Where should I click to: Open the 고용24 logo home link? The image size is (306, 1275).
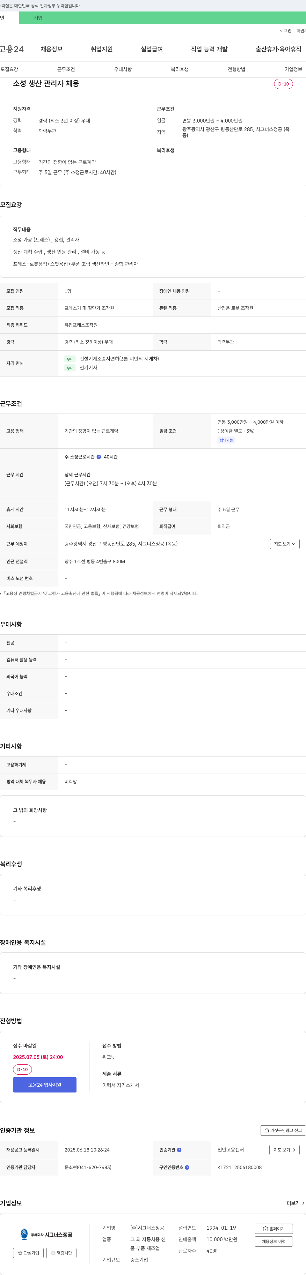click(x=11, y=49)
